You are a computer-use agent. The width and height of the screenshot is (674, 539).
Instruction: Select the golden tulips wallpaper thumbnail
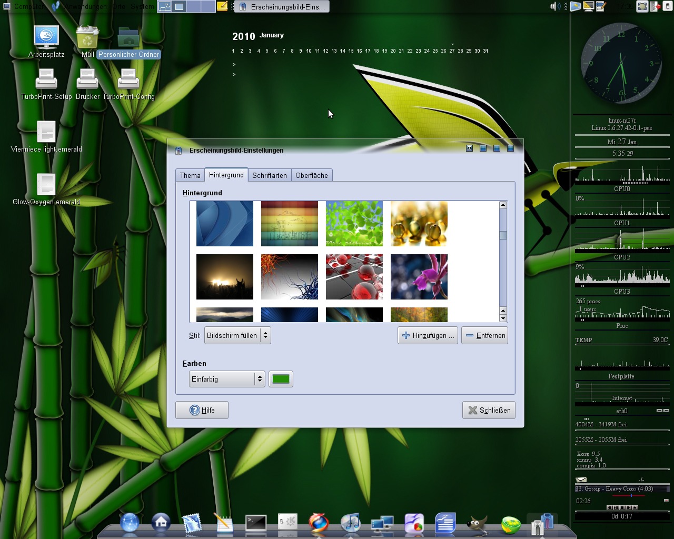(419, 224)
